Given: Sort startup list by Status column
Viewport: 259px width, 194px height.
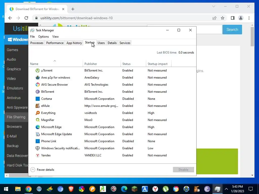Looking at the screenshot, I should (x=133, y=64).
